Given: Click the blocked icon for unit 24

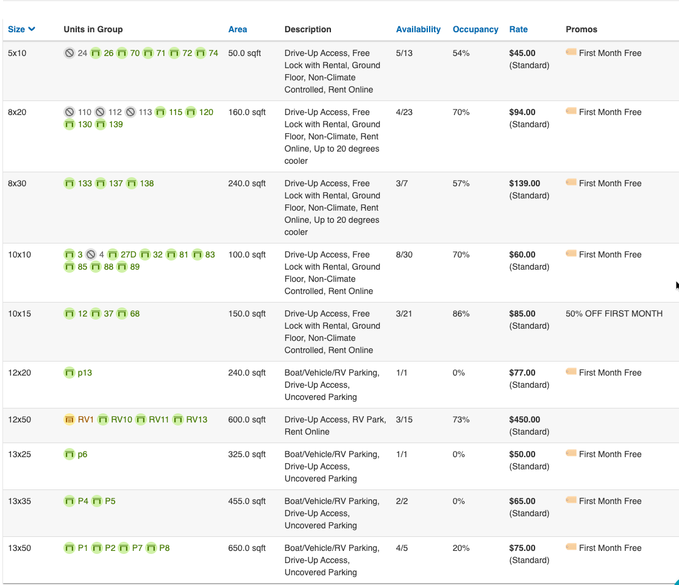Looking at the screenshot, I should point(69,53).
